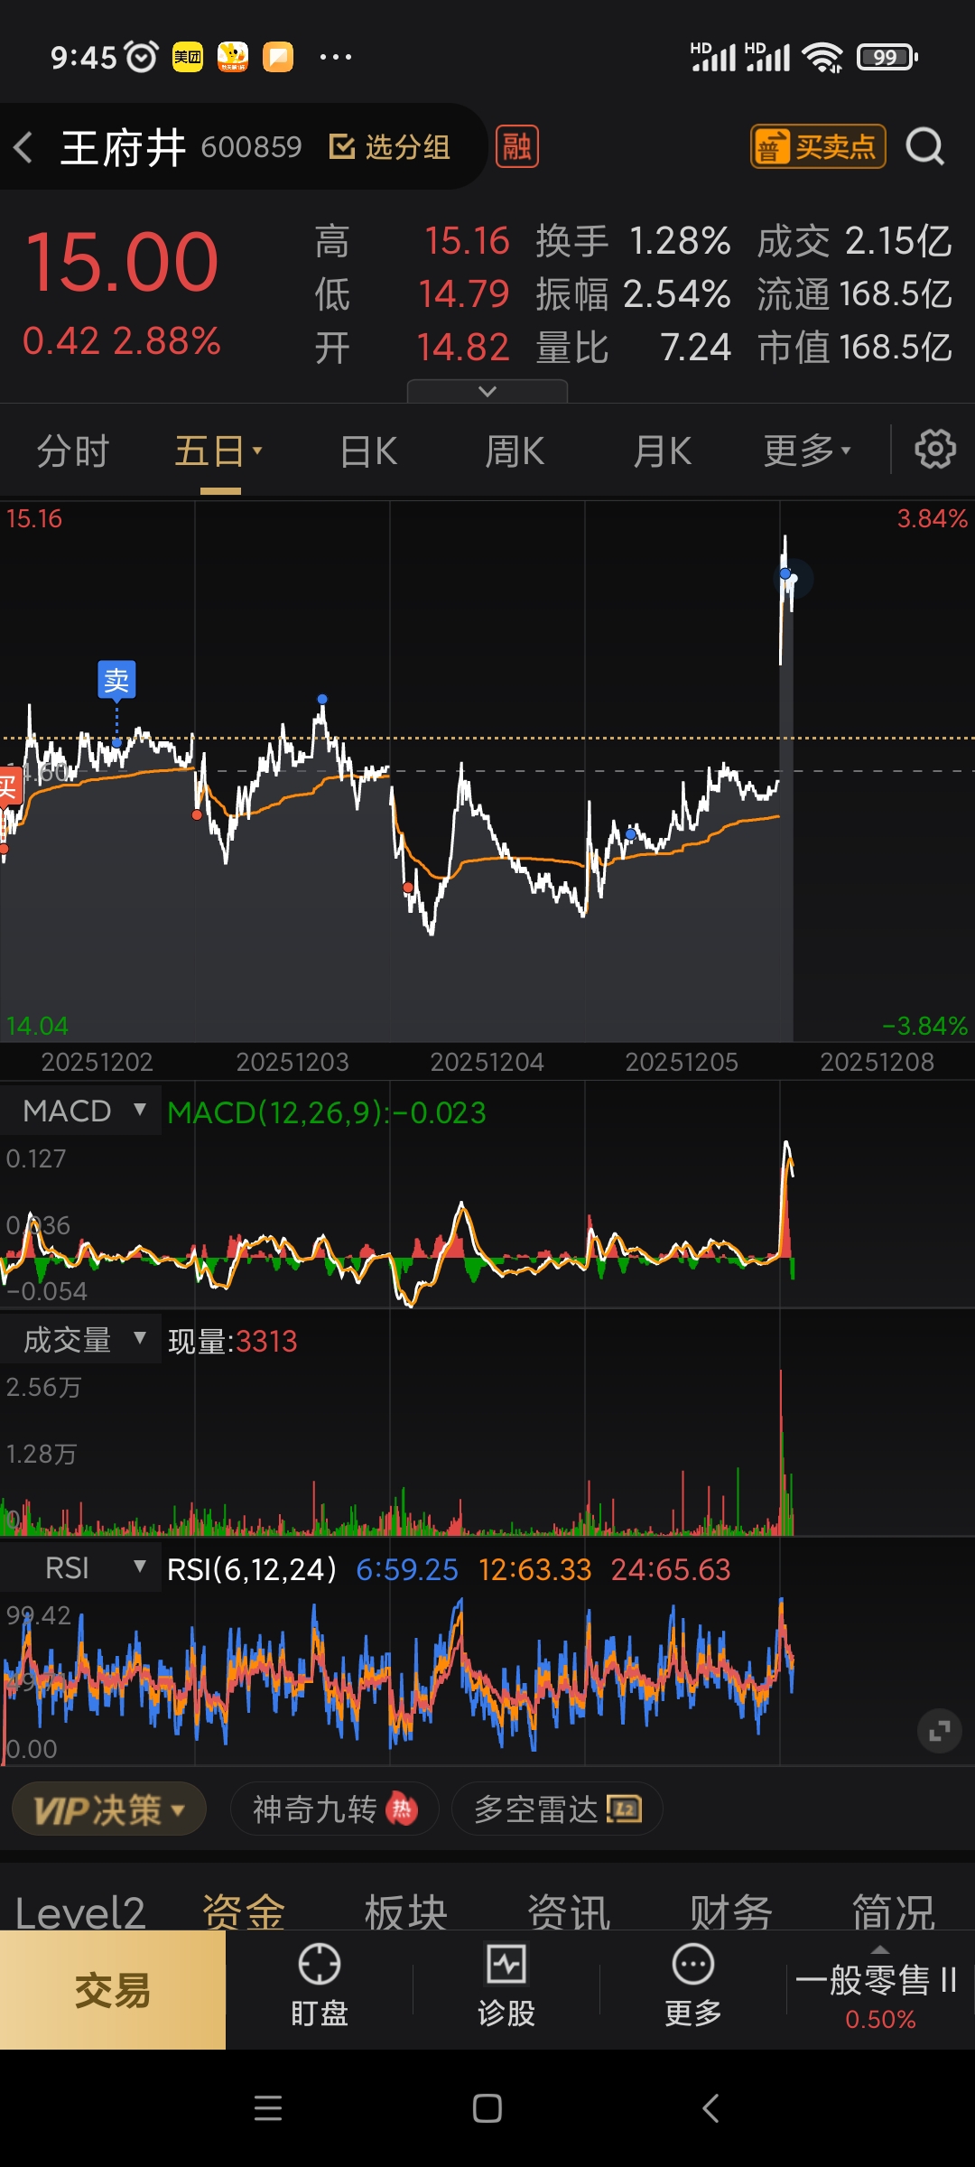Open the 盯盘 watch icon
The image size is (975, 2167).
[x=320, y=1986]
